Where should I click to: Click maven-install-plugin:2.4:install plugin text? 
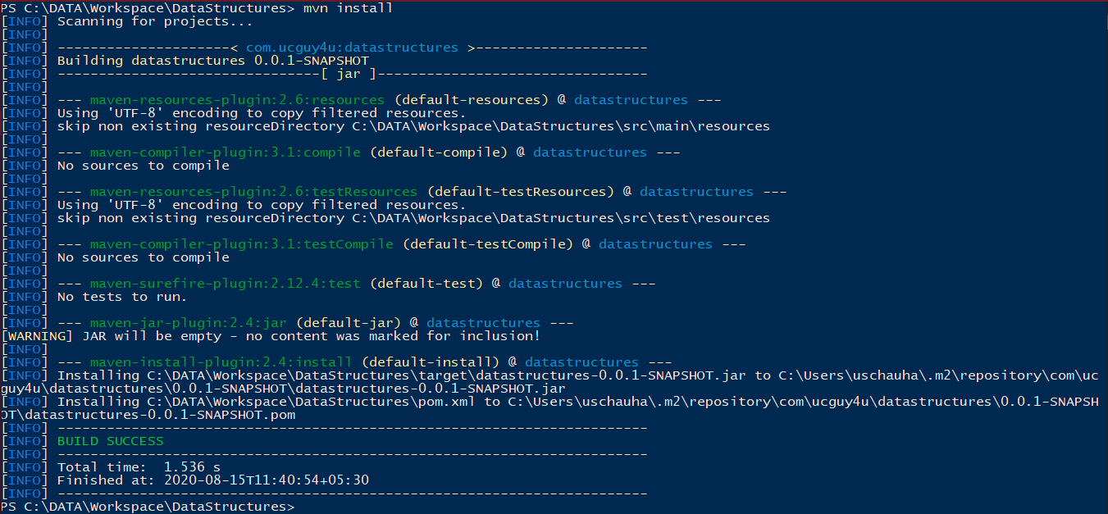coord(221,362)
